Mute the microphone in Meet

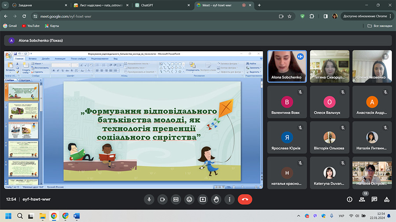click(149, 199)
